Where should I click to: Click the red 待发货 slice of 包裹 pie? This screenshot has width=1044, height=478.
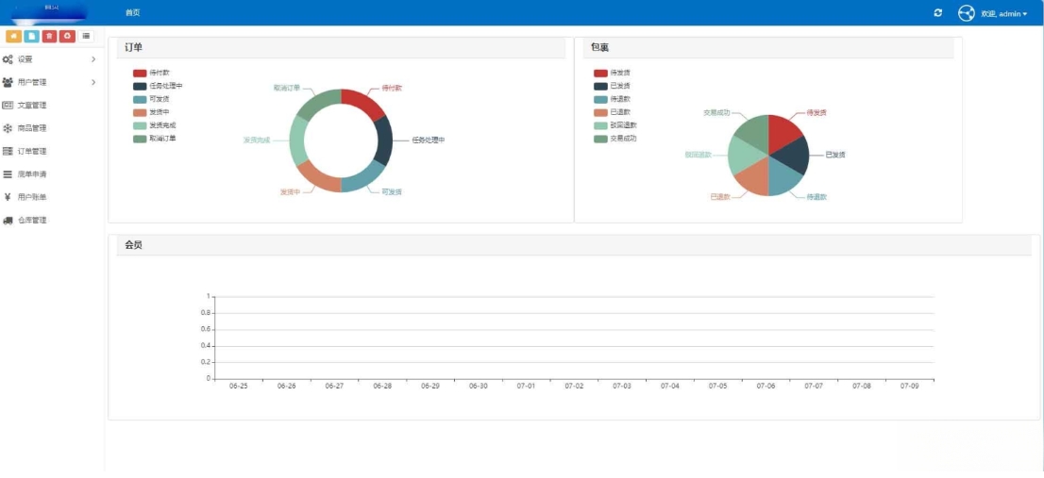(782, 130)
